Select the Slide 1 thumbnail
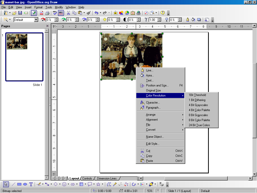The width and height of the screenshot is (257, 193). [x=24, y=57]
